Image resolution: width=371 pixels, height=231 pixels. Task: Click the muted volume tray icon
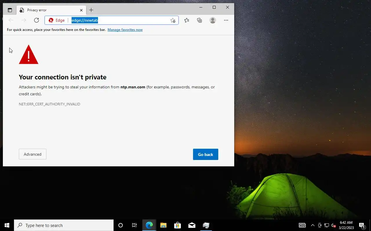click(334, 225)
